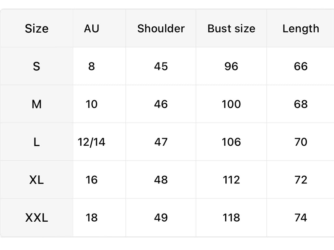Select bust size value 118
334x250 pixels.
[231, 218]
